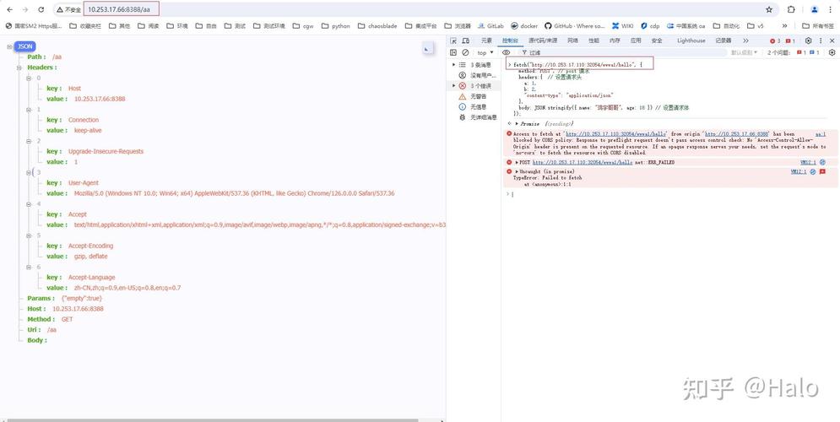840x422 pixels.
Task: Open the show-more bookmarks chevron
Action: click(x=785, y=25)
